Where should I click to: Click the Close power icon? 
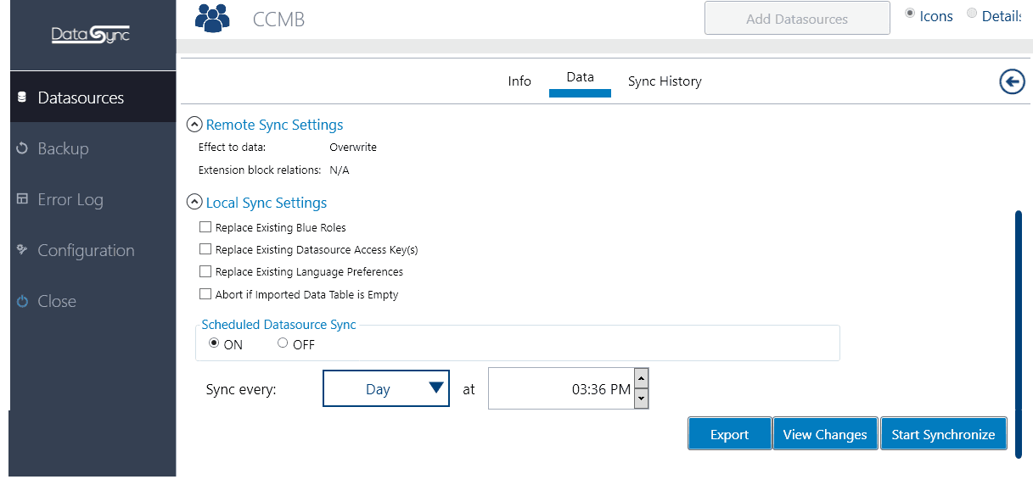22,301
